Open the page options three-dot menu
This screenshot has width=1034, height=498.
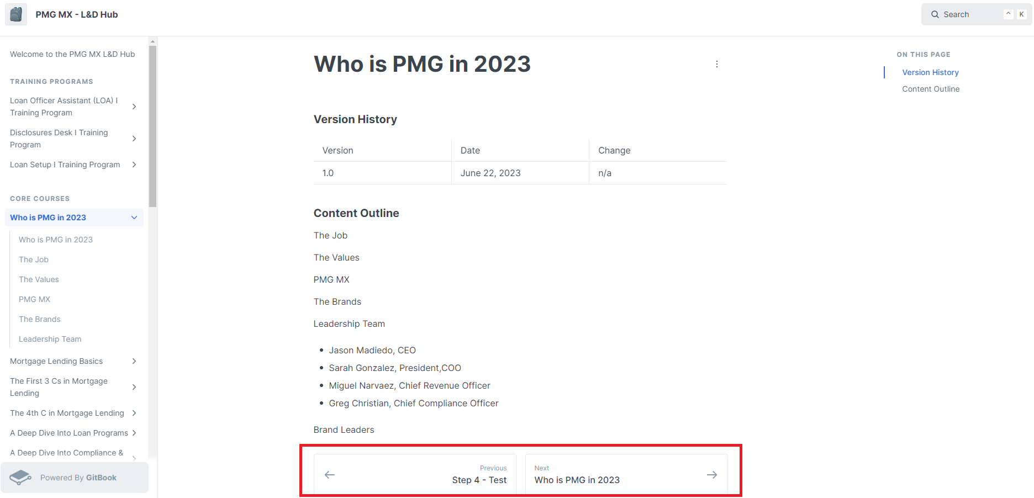click(x=717, y=64)
